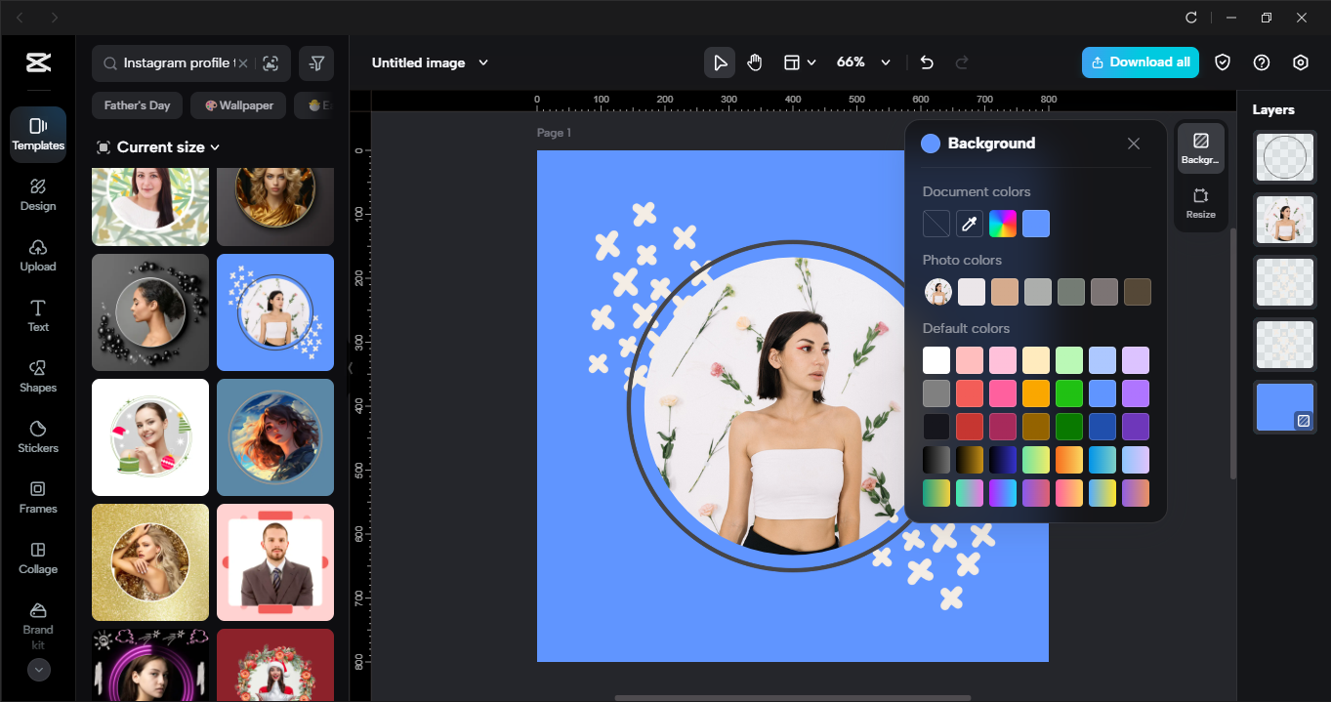Open the Frames panel
This screenshot has width=1331, height=702.
(37, 498)
